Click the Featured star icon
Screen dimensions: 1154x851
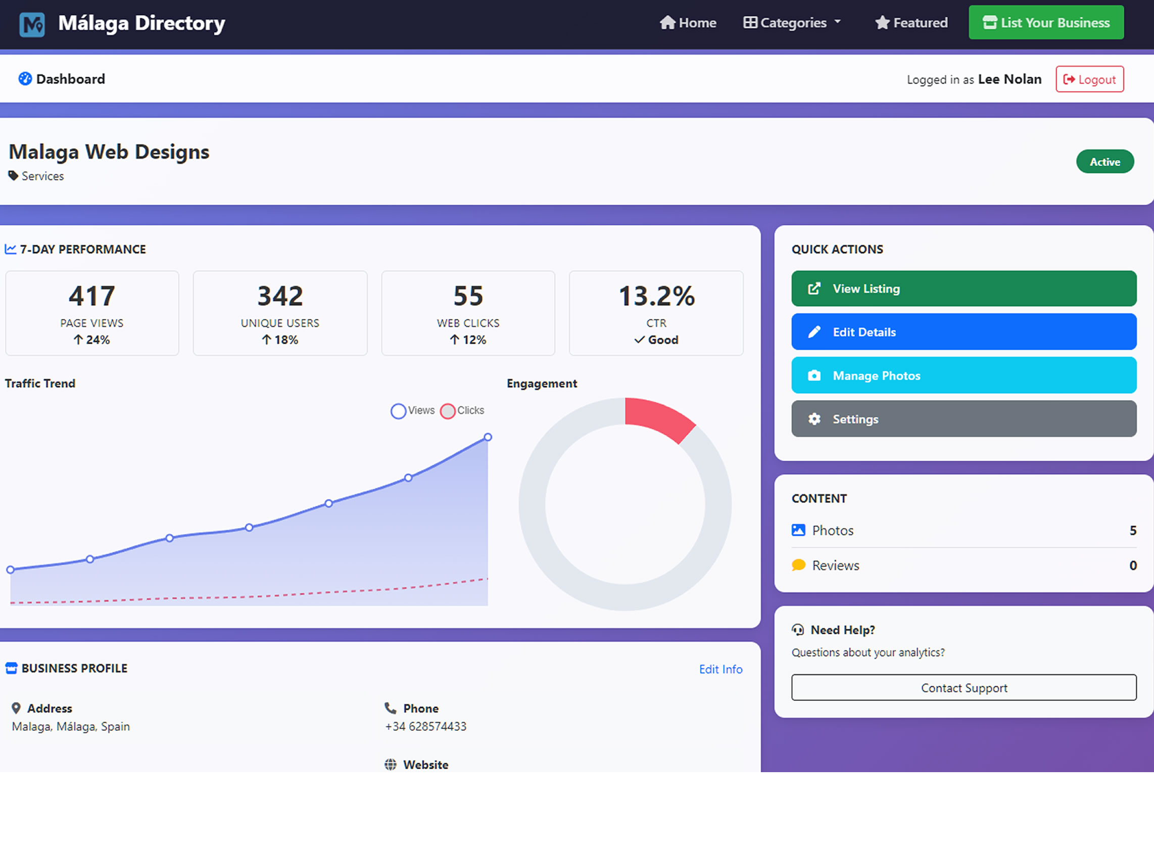(882, 23)
